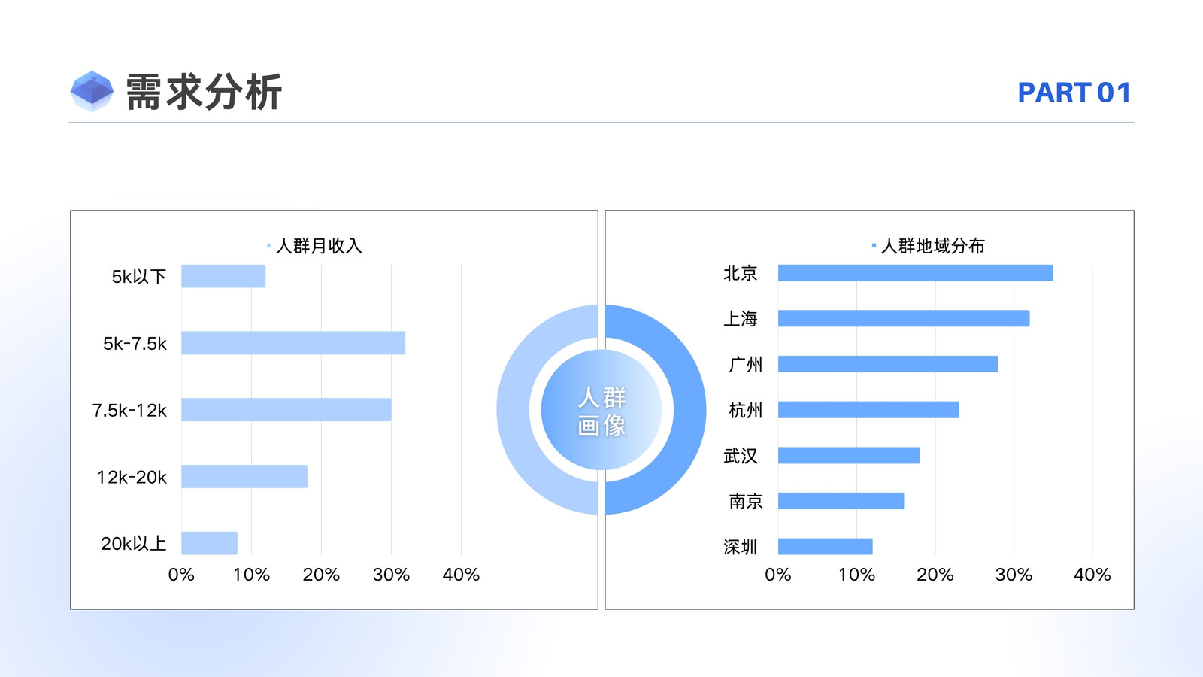
Task: Click the 广州 region bar
Action: click(888, 364)
